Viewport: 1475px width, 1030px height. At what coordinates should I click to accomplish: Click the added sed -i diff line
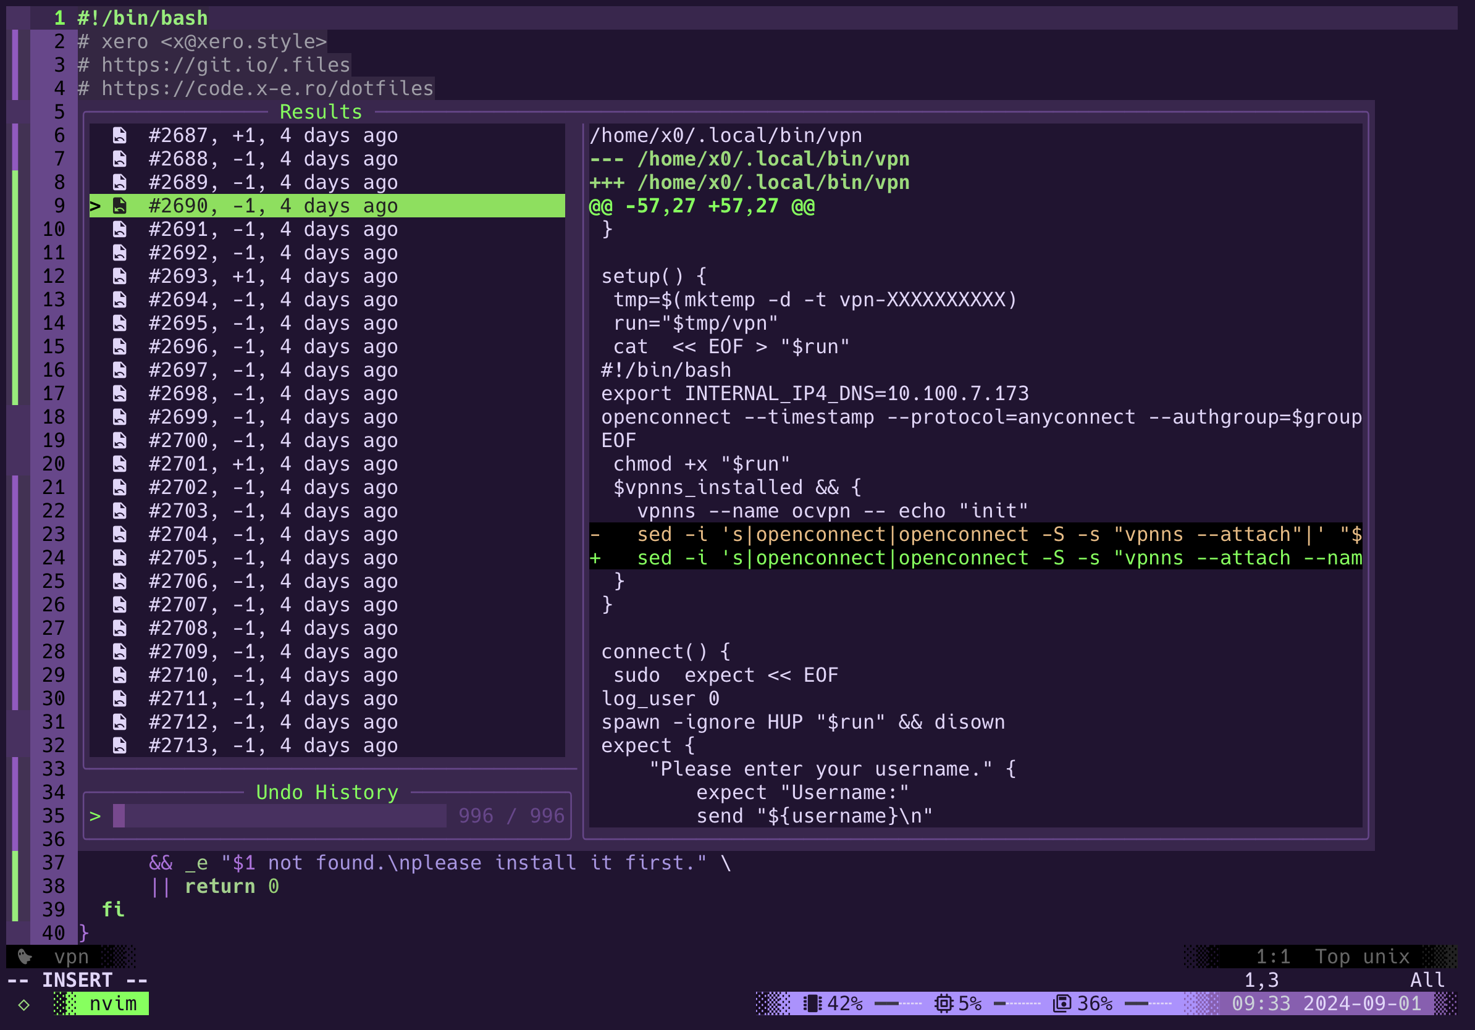[x=976, y=558]
